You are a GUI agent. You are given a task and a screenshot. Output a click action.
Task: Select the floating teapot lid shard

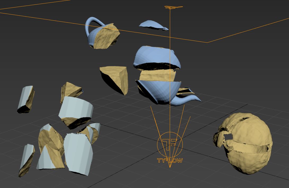coord(154,25)
